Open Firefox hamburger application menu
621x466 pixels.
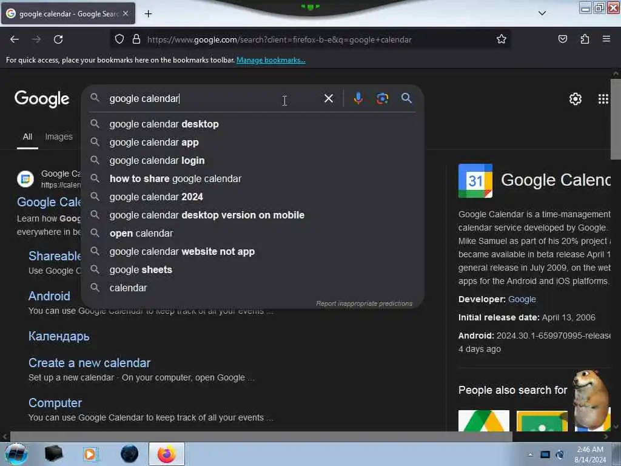tap(606, 39)
